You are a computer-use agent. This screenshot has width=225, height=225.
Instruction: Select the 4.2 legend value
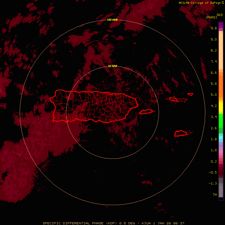click(x=214, y=106)
